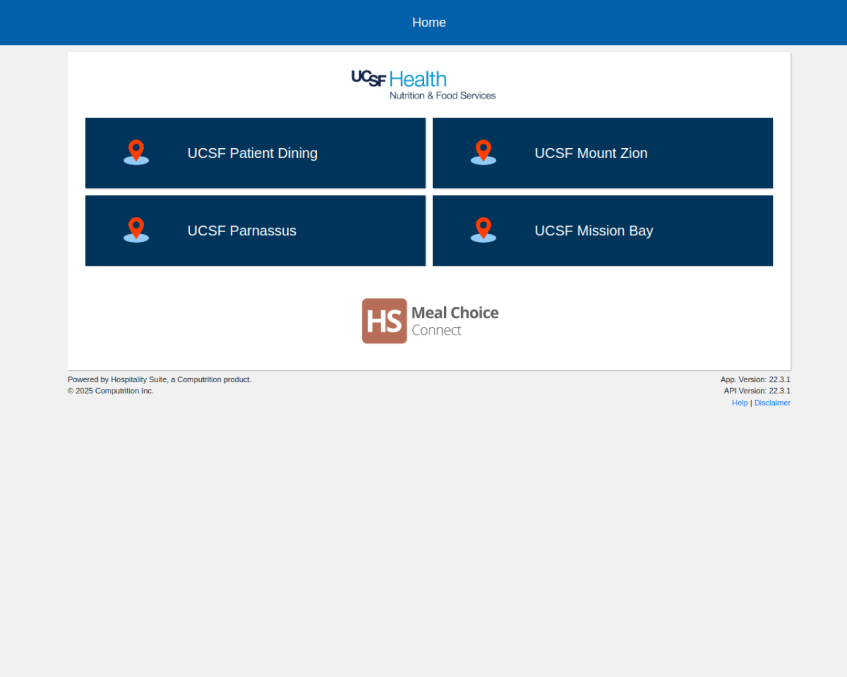Screen dimensions: 847x677
Task: Click the UCSF Mount Zion location pin icon
Action: (483, 152)
